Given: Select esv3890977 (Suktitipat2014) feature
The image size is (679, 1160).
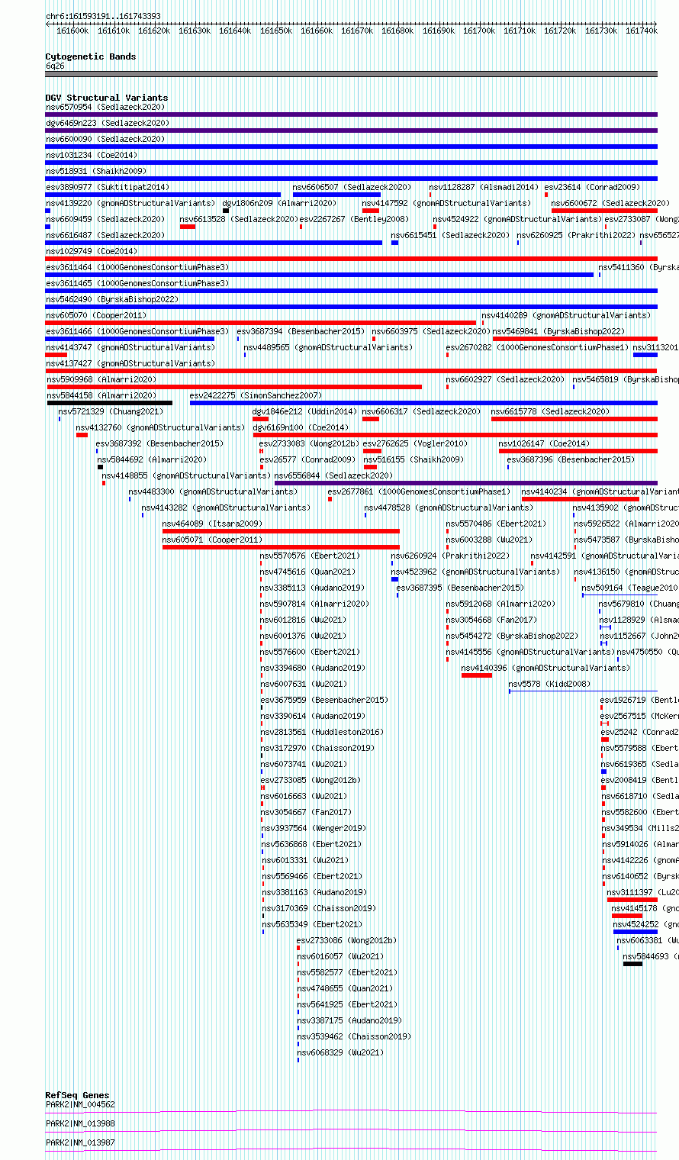Looking at the screenshot, I should [107, 187].
